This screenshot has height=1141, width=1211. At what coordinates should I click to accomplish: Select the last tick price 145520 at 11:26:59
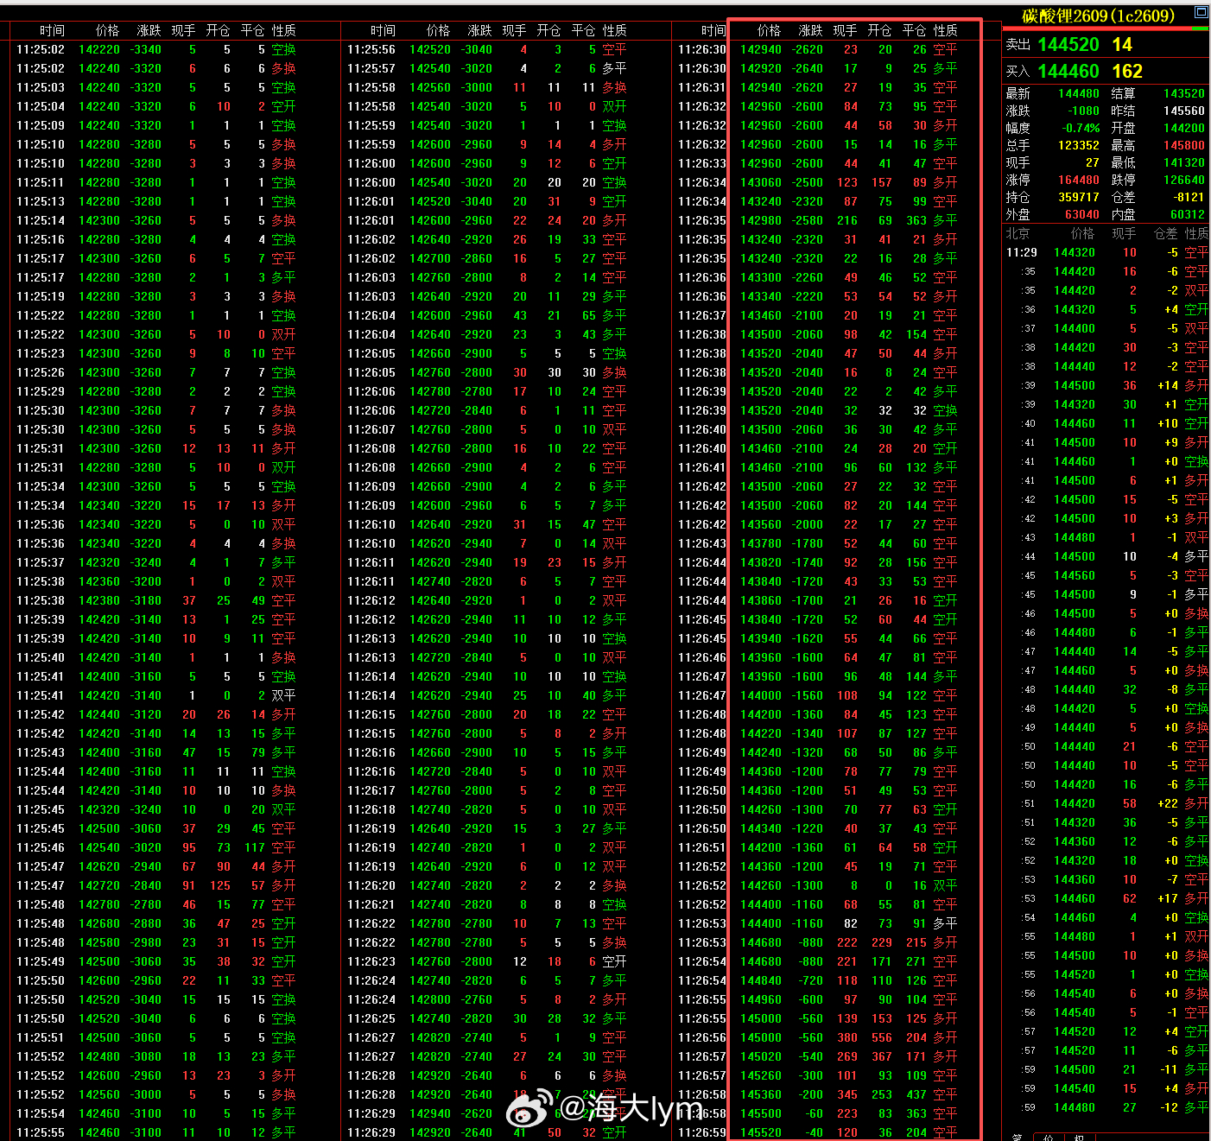(x=761, y=1132)
